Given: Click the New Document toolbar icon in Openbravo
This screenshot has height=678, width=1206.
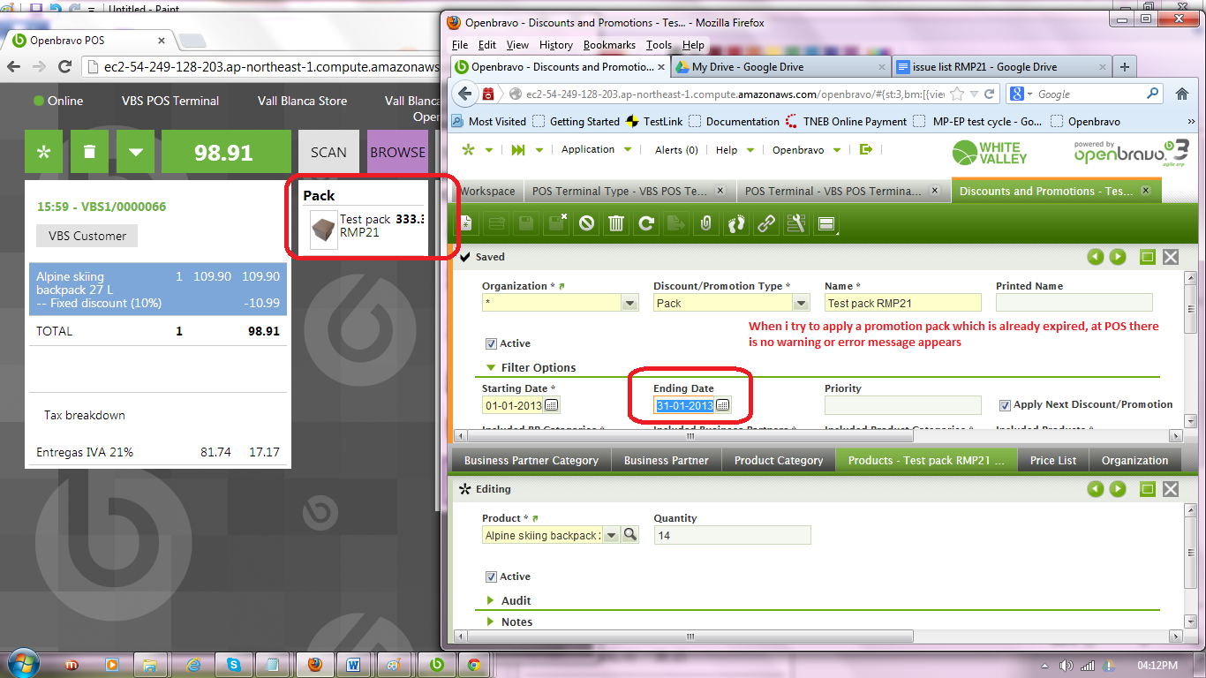Looking at the screenshot, I should tap(465, 224).
